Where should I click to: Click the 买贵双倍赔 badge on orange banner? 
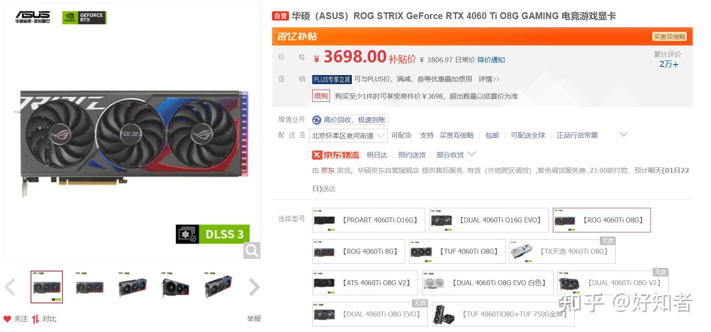[x=670, y=37]
